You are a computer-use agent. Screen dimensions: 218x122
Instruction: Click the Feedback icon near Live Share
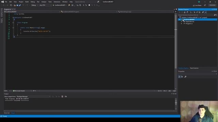click(x=205, y=5)
